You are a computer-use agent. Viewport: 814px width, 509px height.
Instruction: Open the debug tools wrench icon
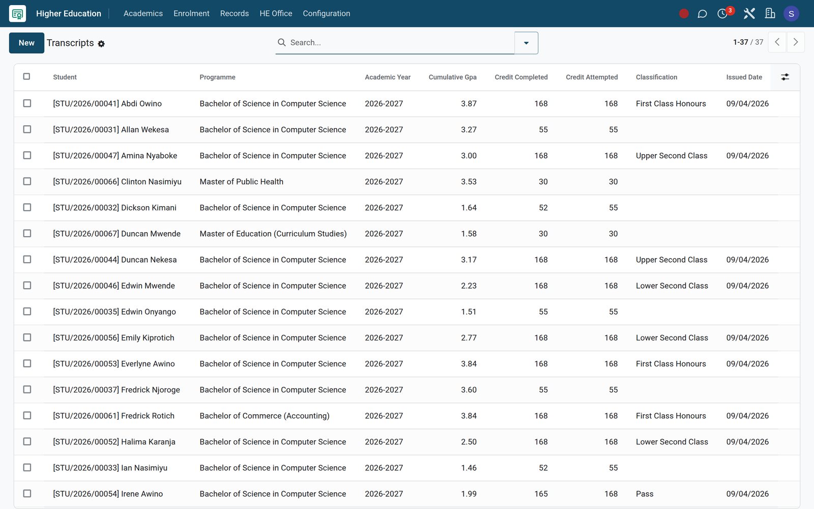coord(749,14)
